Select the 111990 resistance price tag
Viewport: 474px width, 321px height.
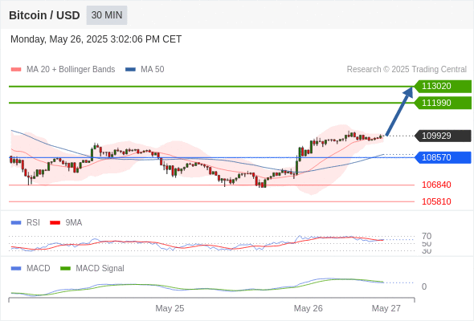click(443, 103)
